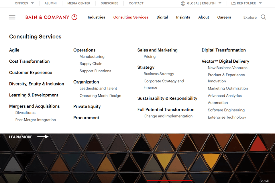Select Private Equity
This screenshot has height=183, width=275.
coord(87,106)
